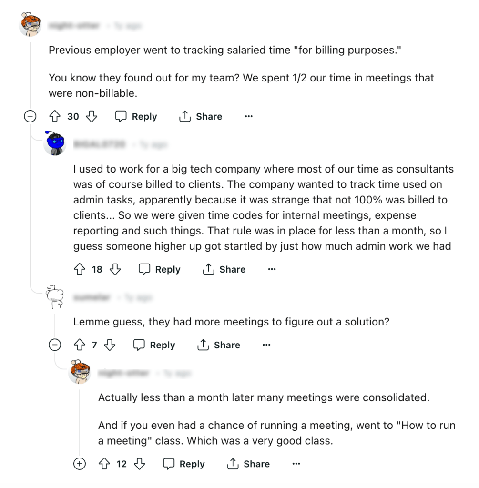Upvote the comment with 30 points
This screenshot has width=479, height=488.
55,116
